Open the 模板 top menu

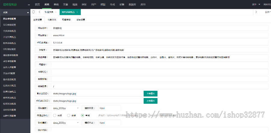point(103,5)
